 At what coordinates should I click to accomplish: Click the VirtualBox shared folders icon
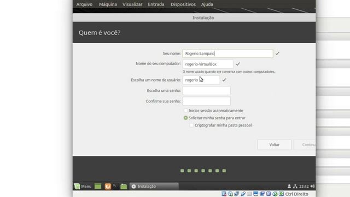point(249,194)
